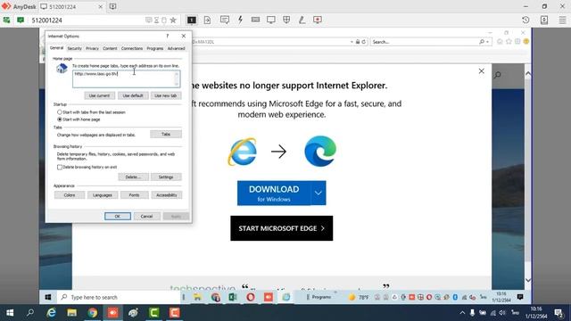This screenshot has height=321, width=571.
Task: Open AnyDesk chat icon in toolbar
Action: point(225,20)
